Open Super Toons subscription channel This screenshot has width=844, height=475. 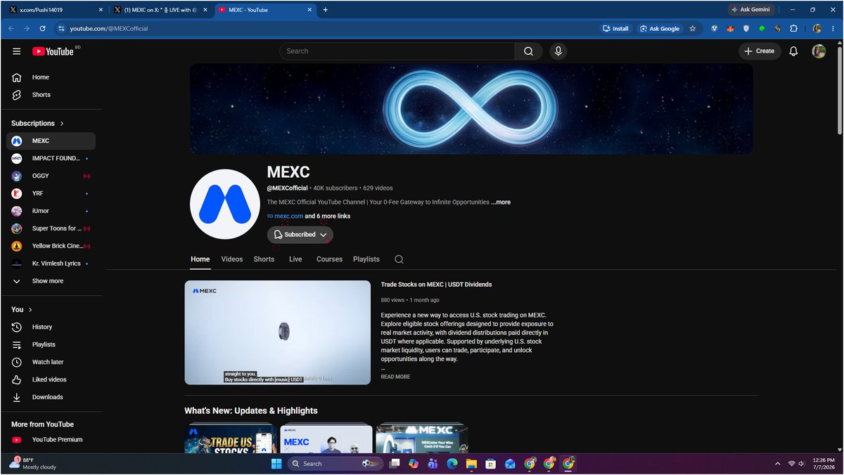51,228
